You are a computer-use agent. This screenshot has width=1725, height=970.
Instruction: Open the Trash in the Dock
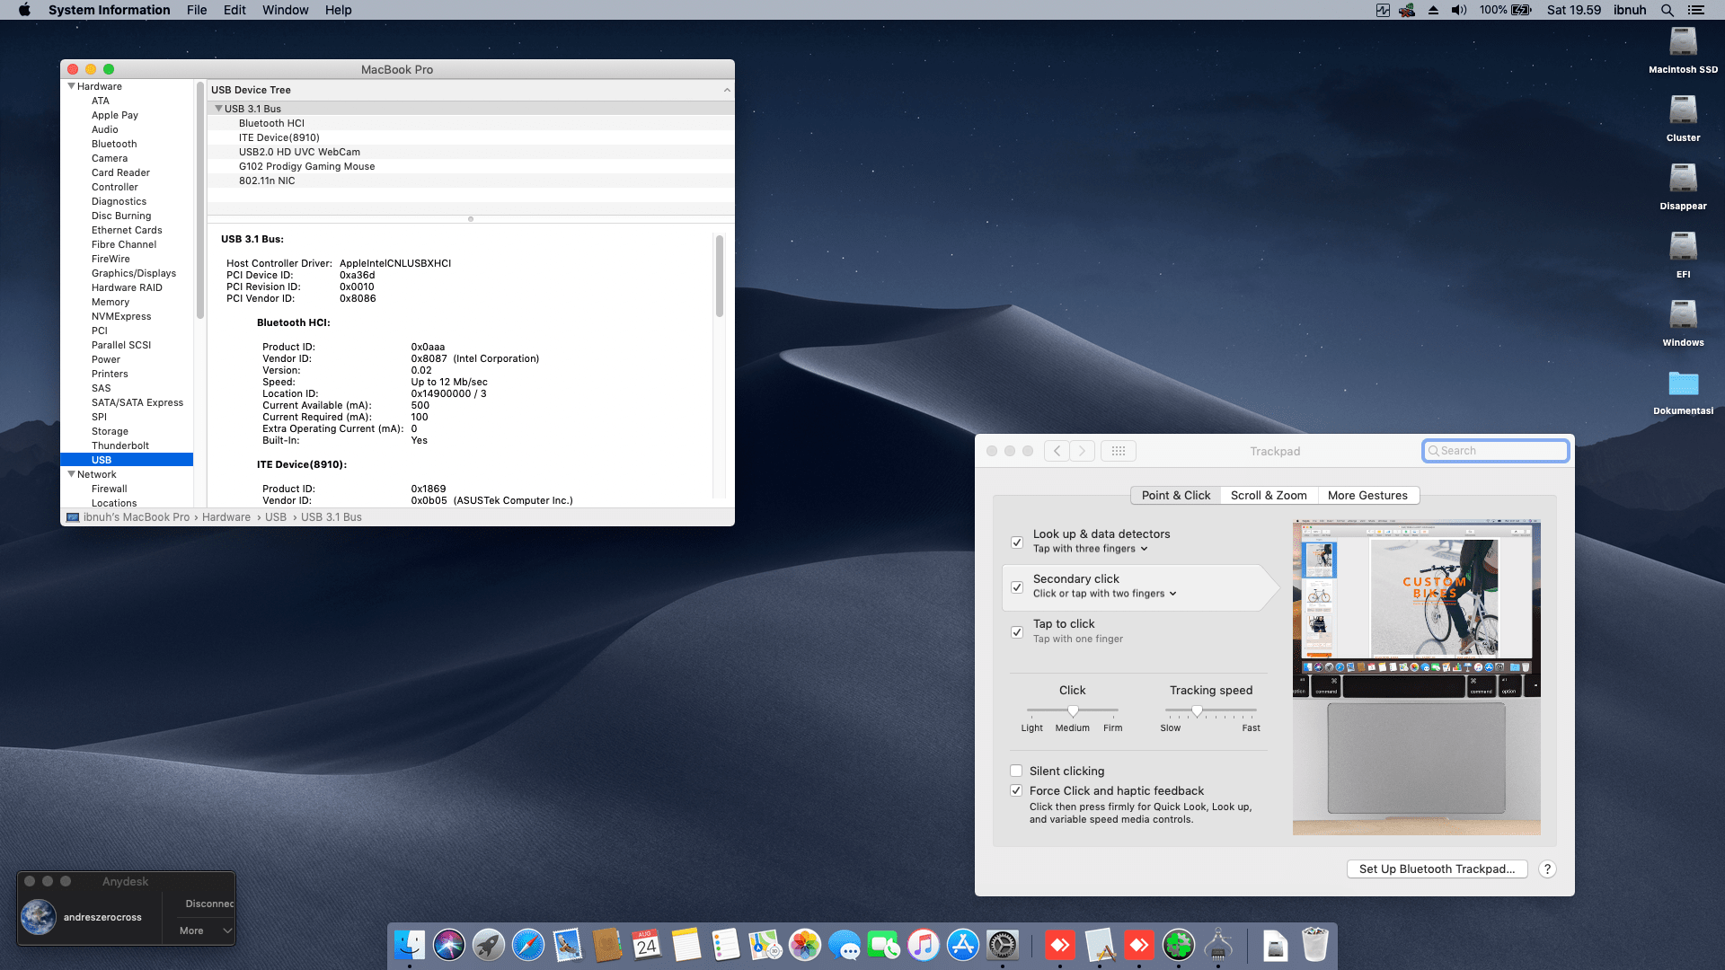(x=1315, y=945)
